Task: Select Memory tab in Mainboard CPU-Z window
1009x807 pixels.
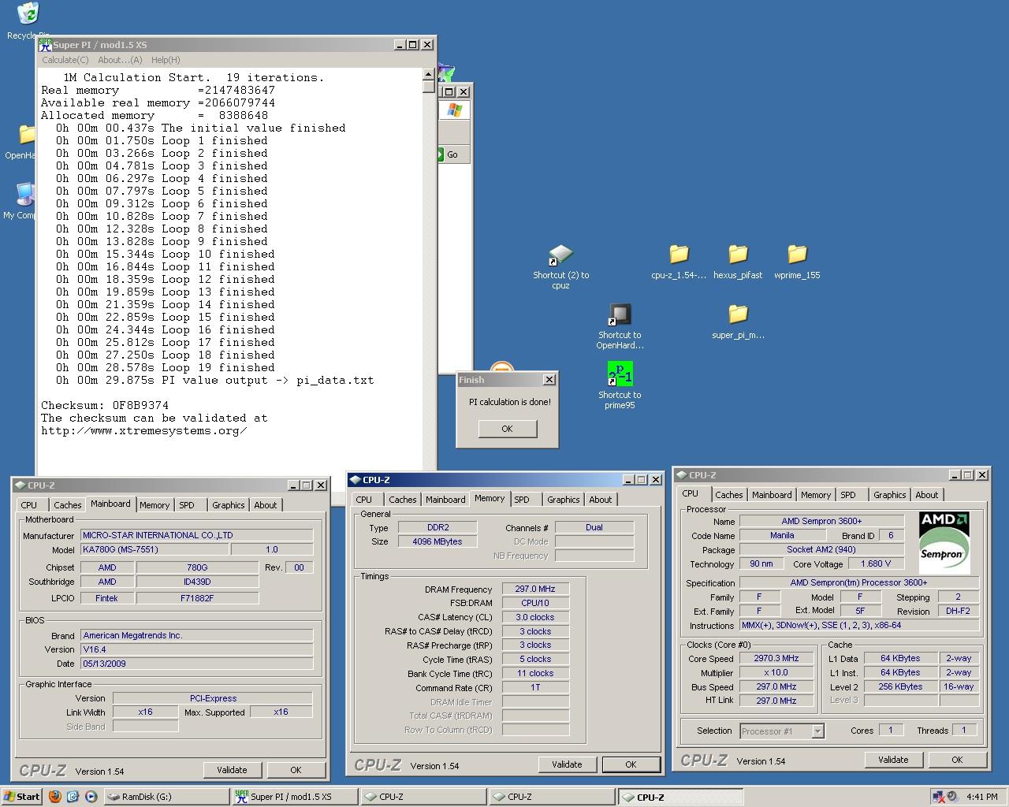Action: point(155,505)
